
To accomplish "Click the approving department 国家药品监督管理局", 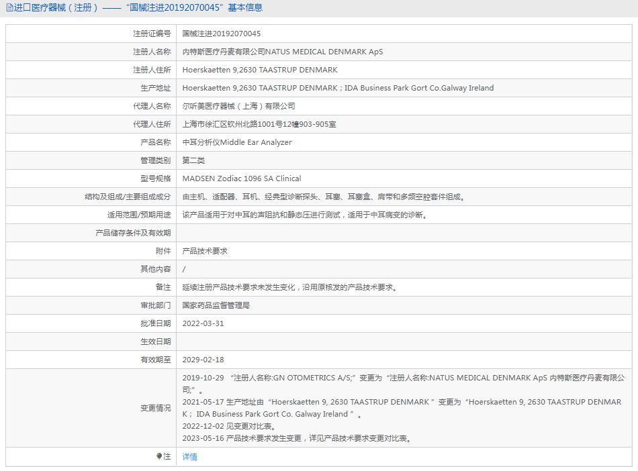I will (216, 305).
